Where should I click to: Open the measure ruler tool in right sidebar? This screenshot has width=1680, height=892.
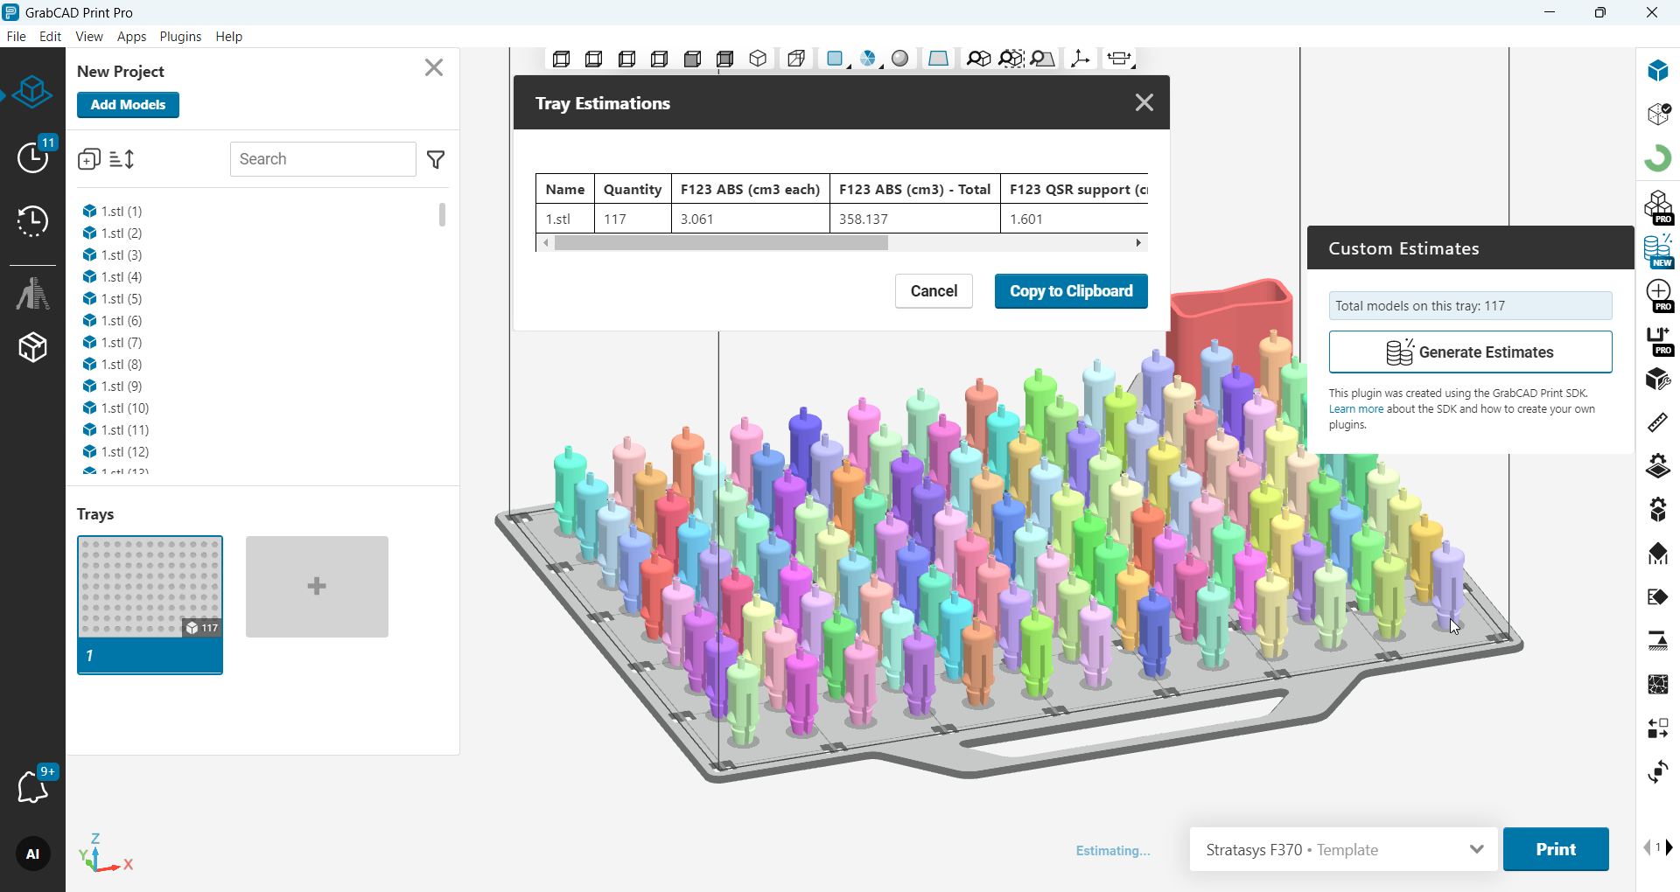point(1657,423)
